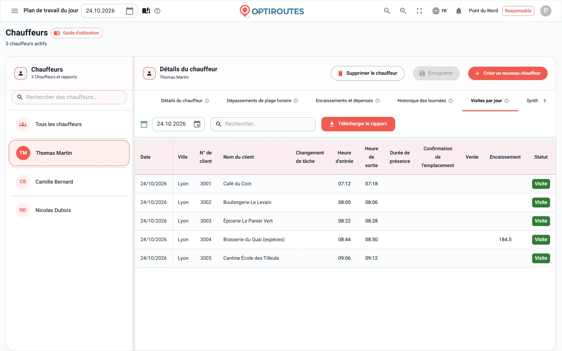
Task: Open calendar picker for work plan date
Action: (x=130, y=11)
